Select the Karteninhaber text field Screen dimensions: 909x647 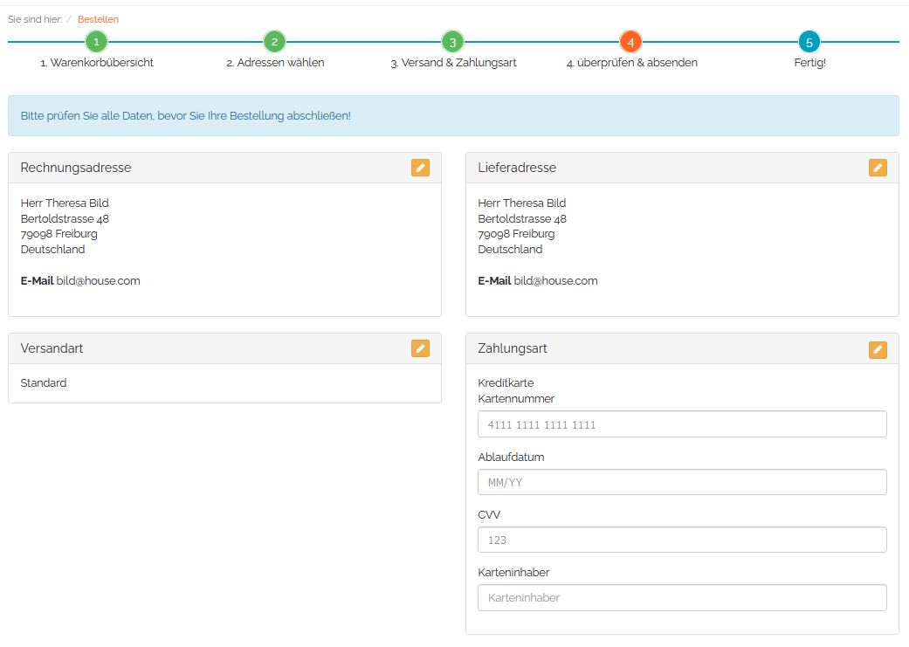pyautogui.click(x=682, y=598)
